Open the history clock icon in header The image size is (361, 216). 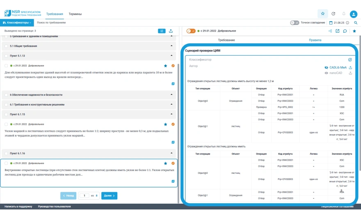[x=333, y=13]
